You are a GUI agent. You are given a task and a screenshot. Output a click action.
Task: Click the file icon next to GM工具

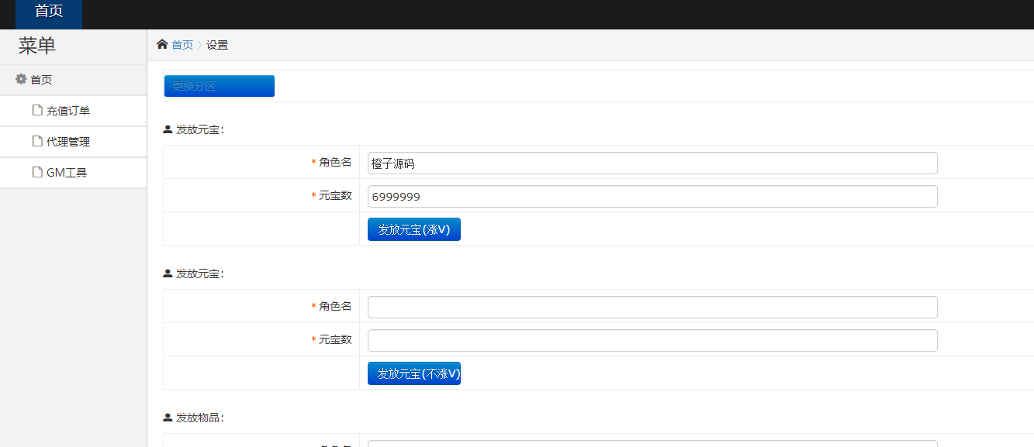(x=37, y=173)
